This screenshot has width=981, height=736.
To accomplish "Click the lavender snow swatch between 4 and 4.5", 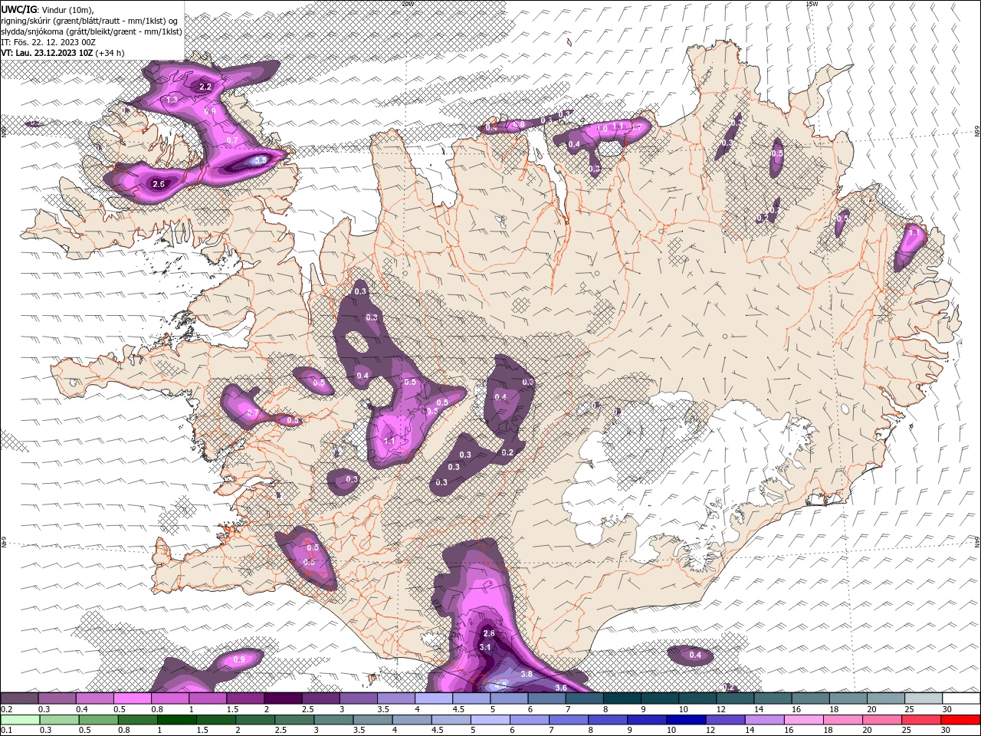I will [434, 698].
